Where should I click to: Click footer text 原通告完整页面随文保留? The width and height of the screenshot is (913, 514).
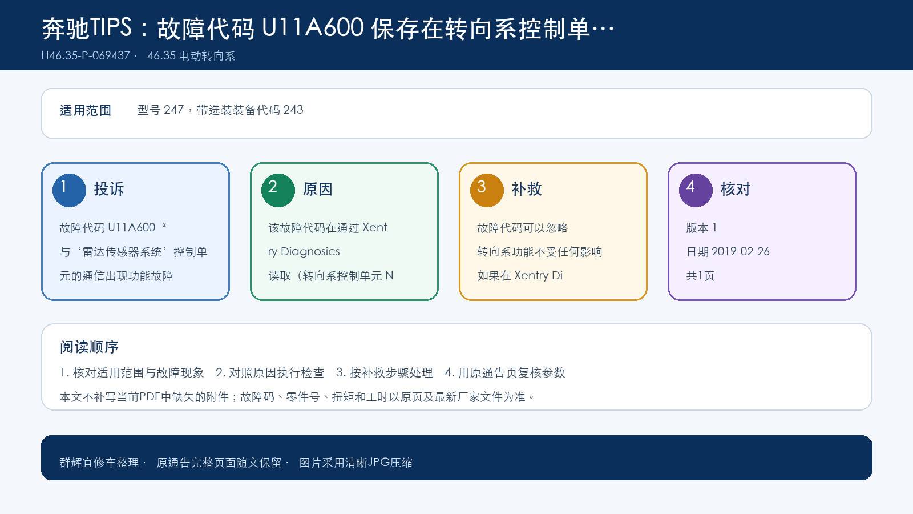[219, 462]
